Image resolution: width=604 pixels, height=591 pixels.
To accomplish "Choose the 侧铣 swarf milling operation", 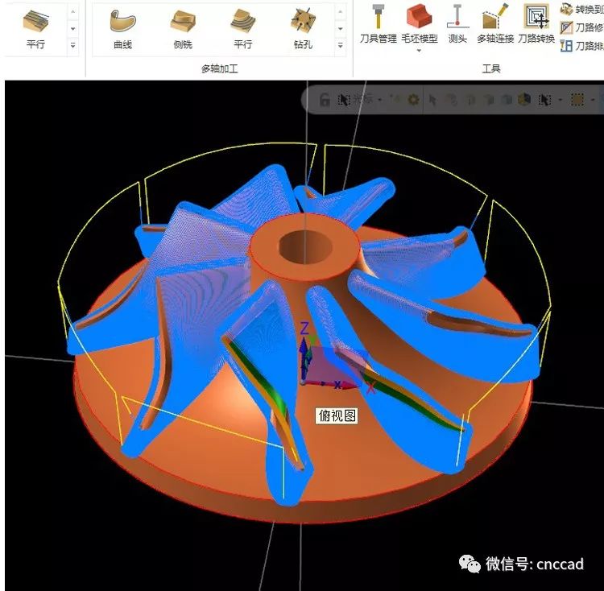I will (183, 27).
